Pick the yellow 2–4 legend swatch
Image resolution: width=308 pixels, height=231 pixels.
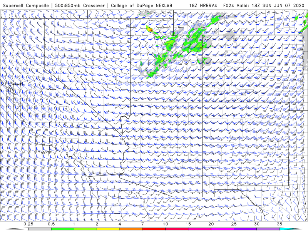(x=108, y=229)
